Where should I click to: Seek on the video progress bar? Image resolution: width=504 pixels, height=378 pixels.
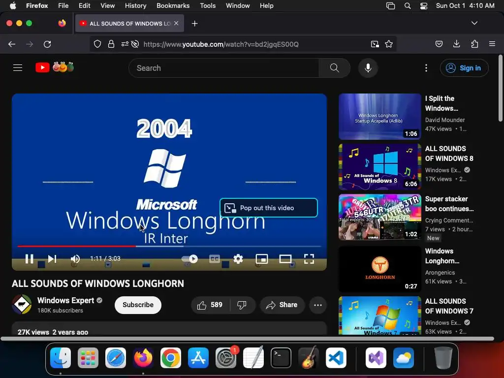click(169, 246)
